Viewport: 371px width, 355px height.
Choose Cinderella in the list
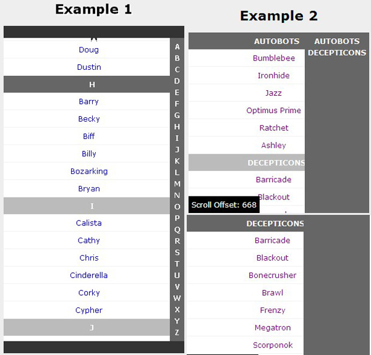pyautogui.click(x=88, y=275)
